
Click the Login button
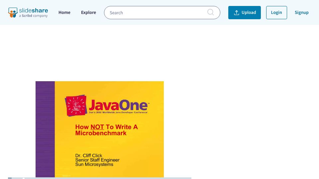[276, 13]
